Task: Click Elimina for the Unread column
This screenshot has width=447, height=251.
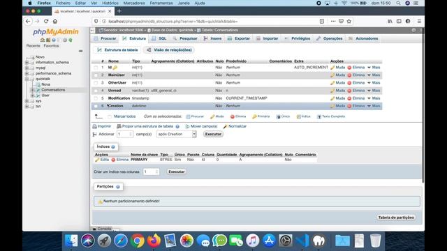Action: point(356,91)
